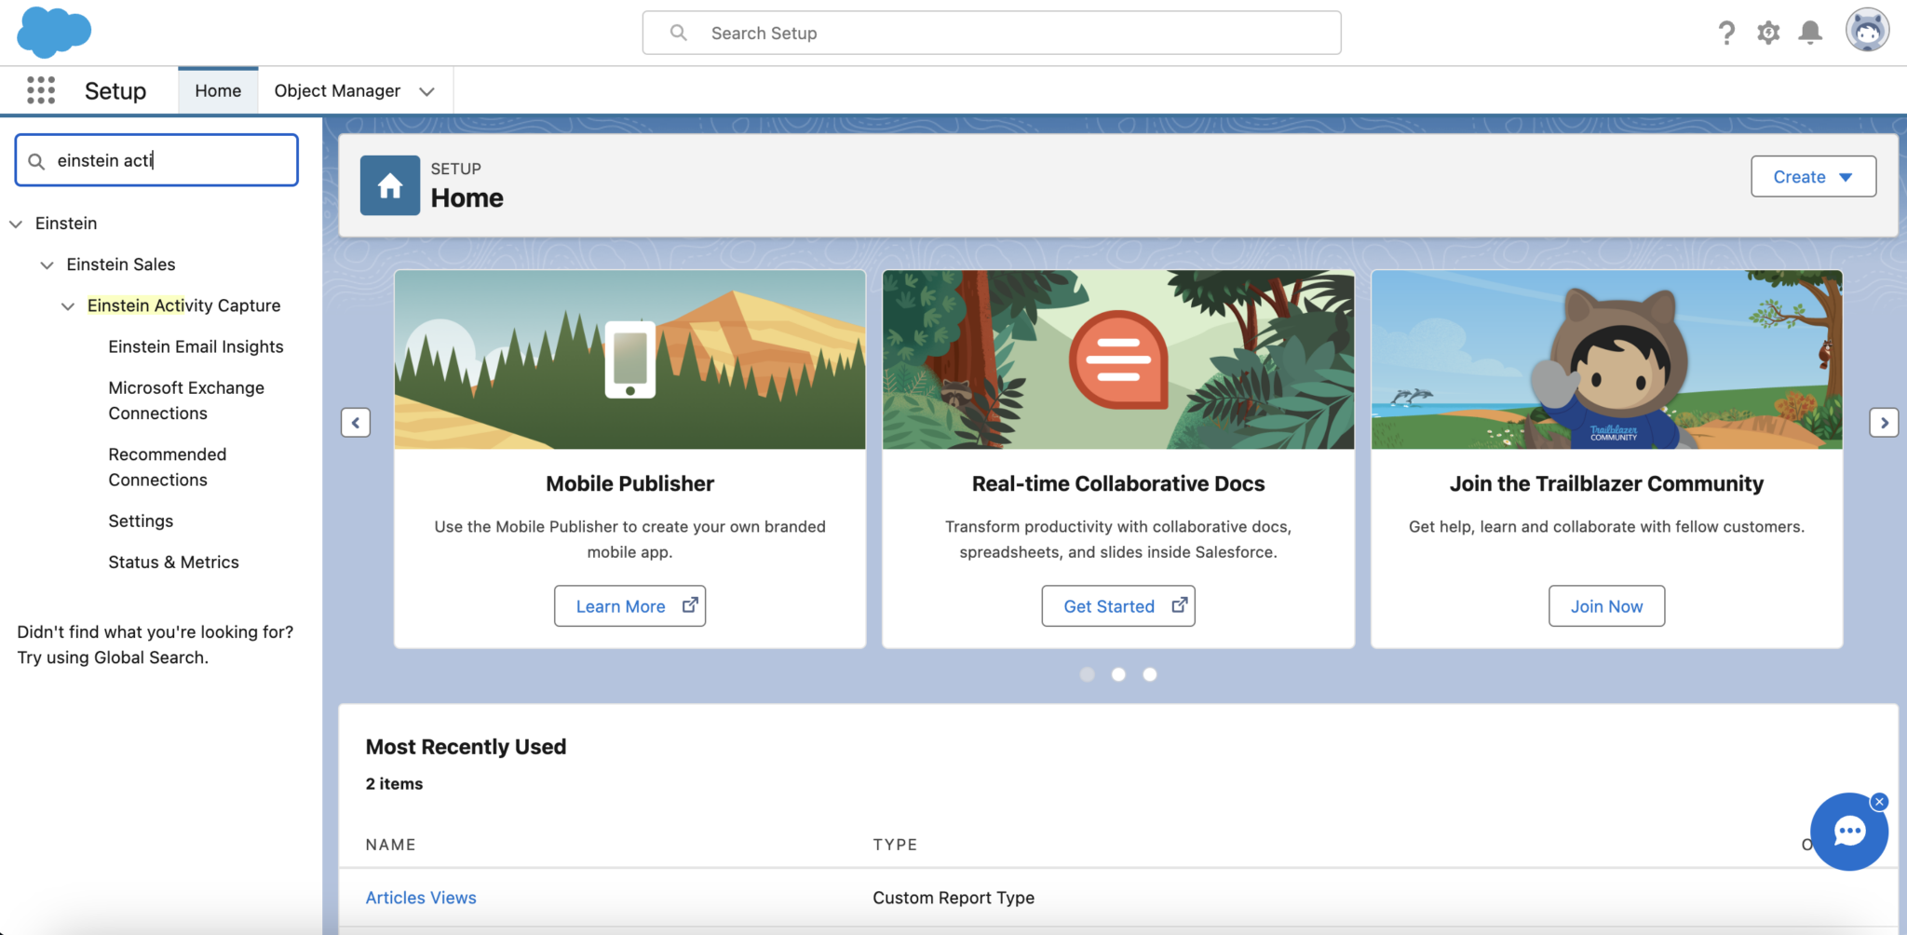Click the TYPE column header
The width and height of the screenshot is (1907, 935).
(895, 845)
